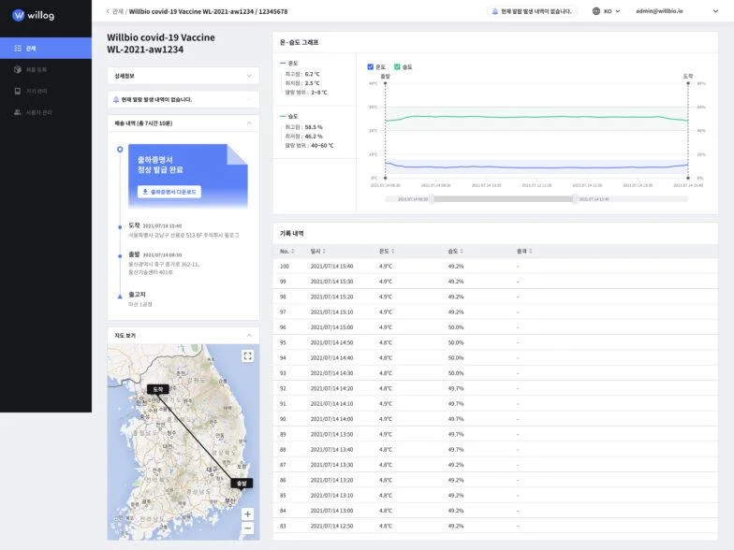734x550 pixels.
Task: Go back using breadcrumb chevron arrow
Action: pyautogui.click(x=108, y=11)
